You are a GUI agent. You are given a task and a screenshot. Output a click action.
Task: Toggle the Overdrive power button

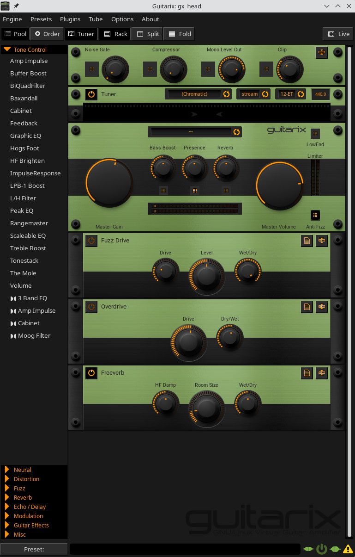click(x=91, y=307)
